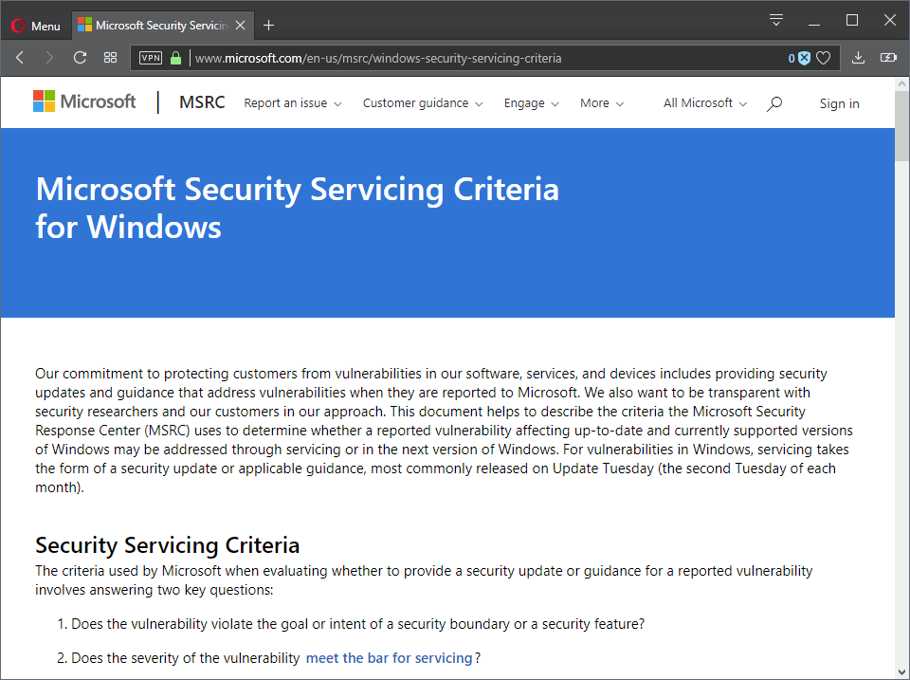This screenshot has height=680, width=910.
Task: Open the meet the bar for servicing link
Action: [389, 658]
